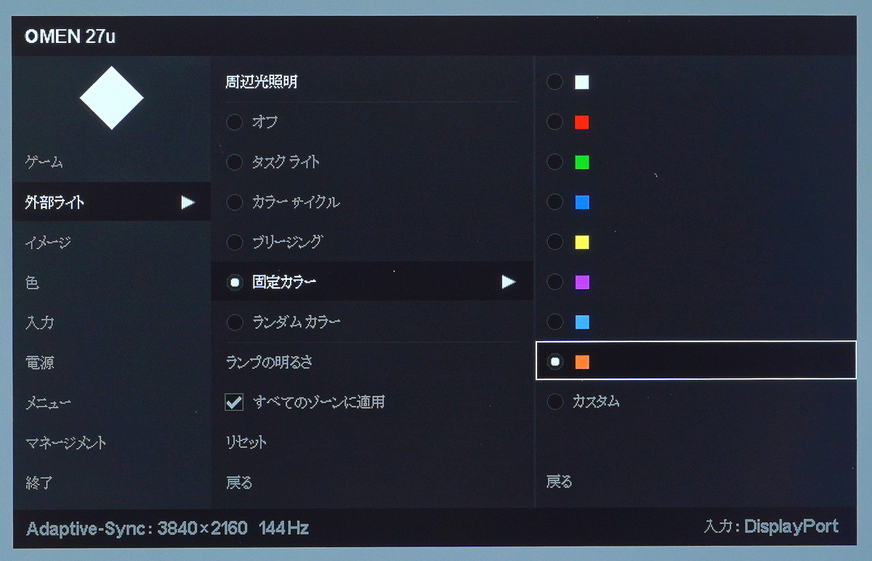Open the 電源 menu
This screenshot has width=872, height=561.
click(x=39, y=362)
